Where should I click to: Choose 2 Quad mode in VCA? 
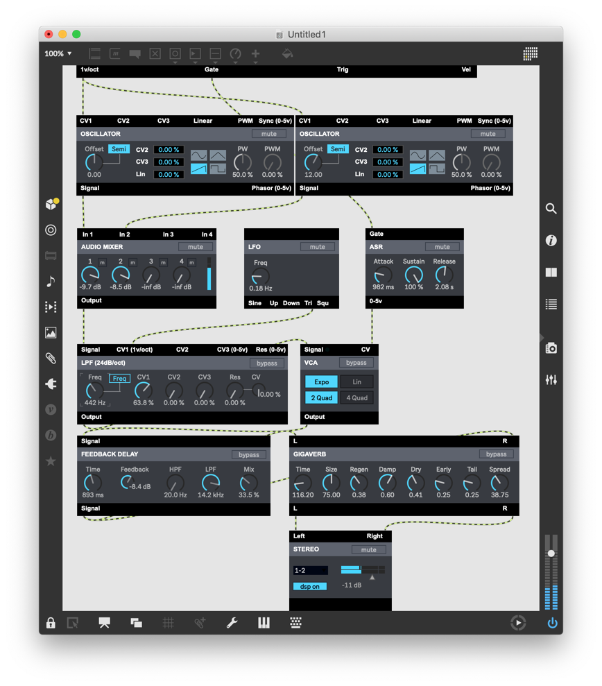point(322,397)
